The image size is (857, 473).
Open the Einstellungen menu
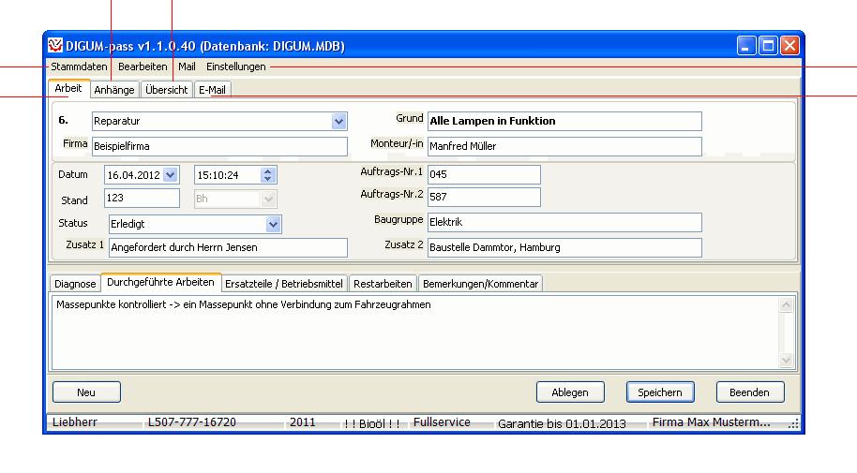(x=236, y=67)
